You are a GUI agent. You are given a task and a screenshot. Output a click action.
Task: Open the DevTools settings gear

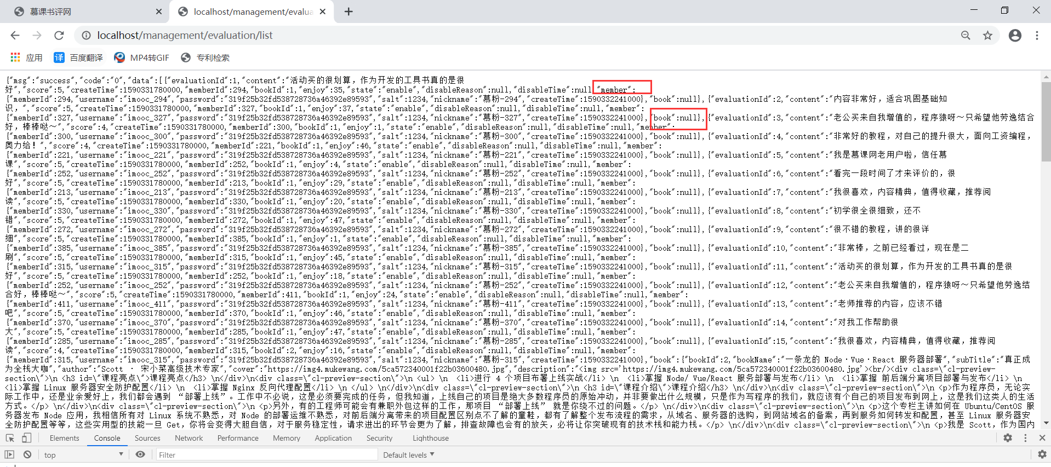(x=1008, y=438)
